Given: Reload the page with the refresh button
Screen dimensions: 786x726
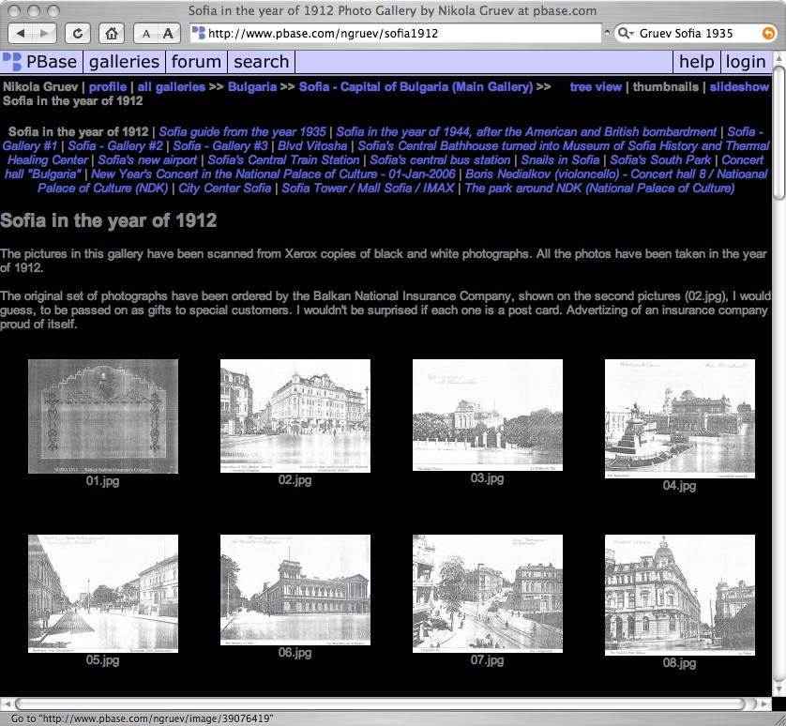Looking at the screenshot, I should [x=78, y=34].
